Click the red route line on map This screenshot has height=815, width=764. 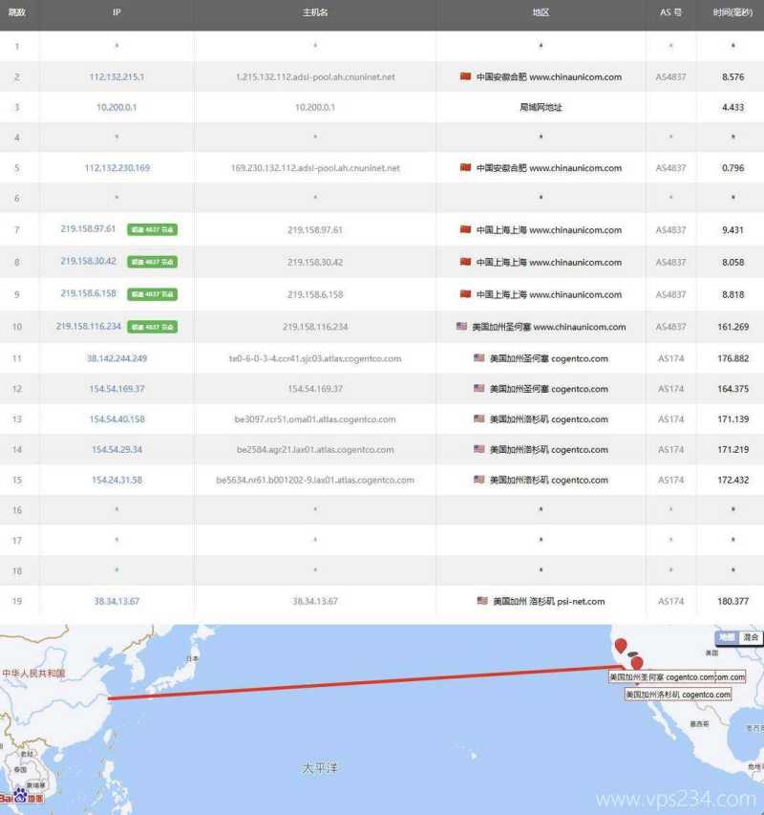363,684
